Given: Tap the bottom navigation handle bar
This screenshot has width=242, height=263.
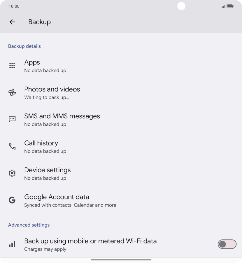Looking at the screenshot, I should point(121,260).
